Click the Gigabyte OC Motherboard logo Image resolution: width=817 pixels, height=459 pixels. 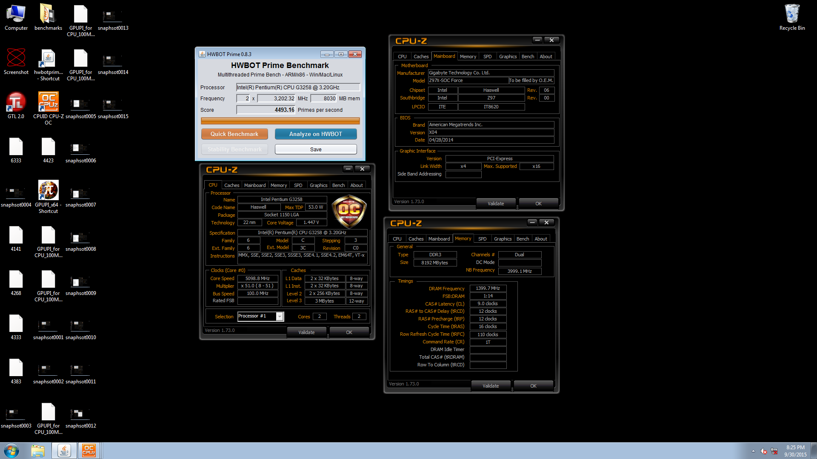point(349,211)
